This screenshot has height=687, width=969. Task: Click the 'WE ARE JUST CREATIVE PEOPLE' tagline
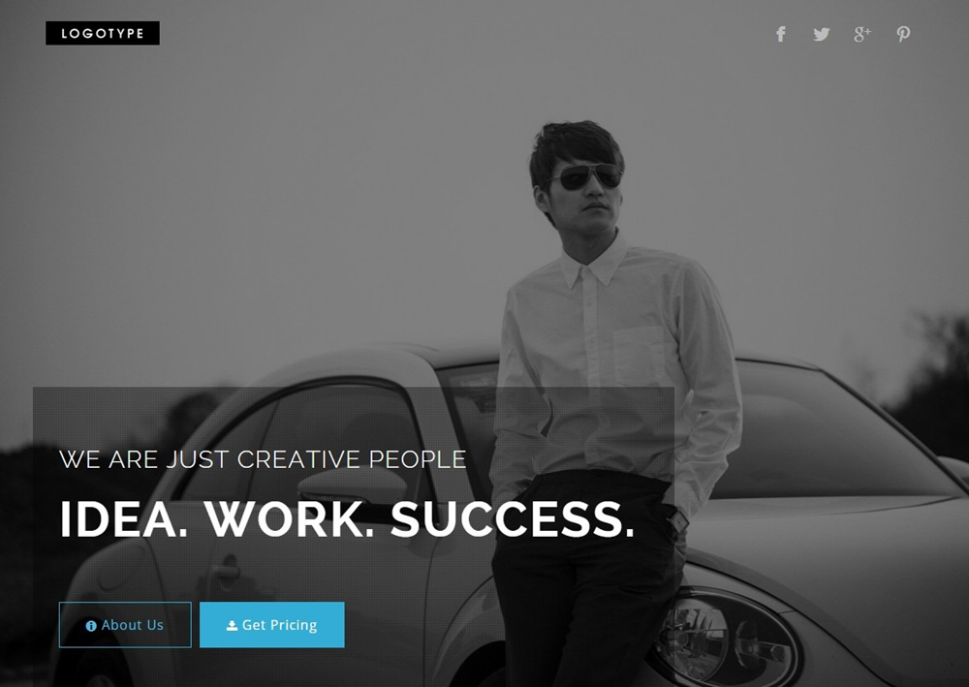coord(263,459)
